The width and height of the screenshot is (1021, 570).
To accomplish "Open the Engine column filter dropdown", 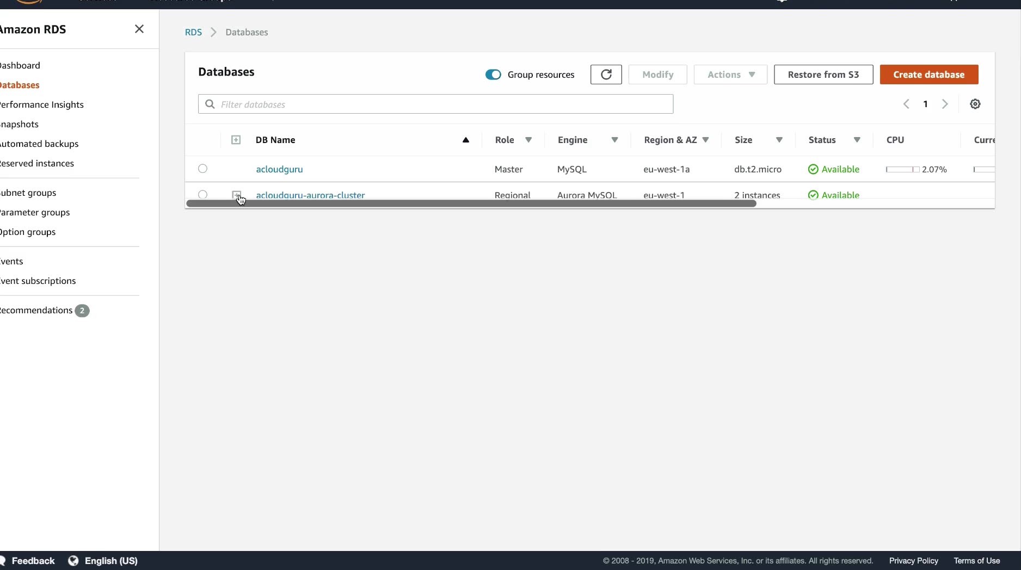I will coord(614,140).
